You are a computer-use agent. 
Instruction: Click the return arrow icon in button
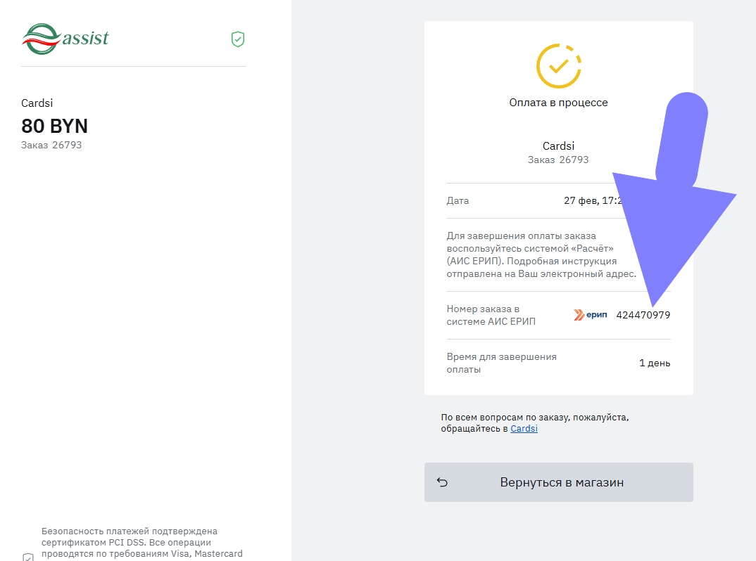[x=442, y=482]
